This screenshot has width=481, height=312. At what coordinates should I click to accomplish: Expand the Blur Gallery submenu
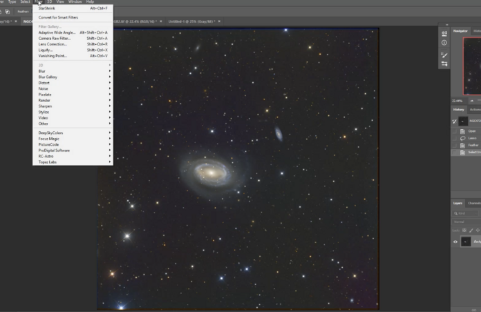click(73, 77)
